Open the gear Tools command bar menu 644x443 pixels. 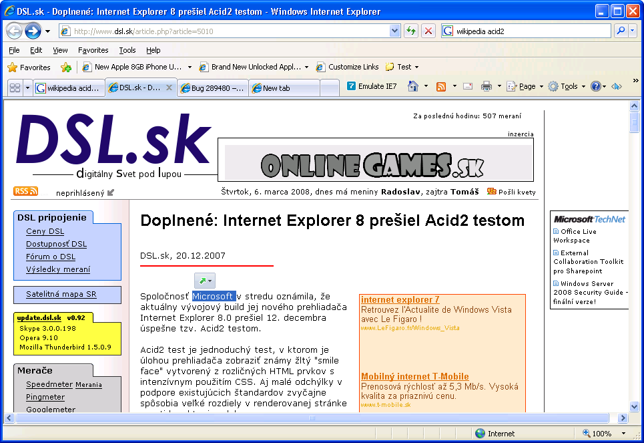[x=567, y=86]
